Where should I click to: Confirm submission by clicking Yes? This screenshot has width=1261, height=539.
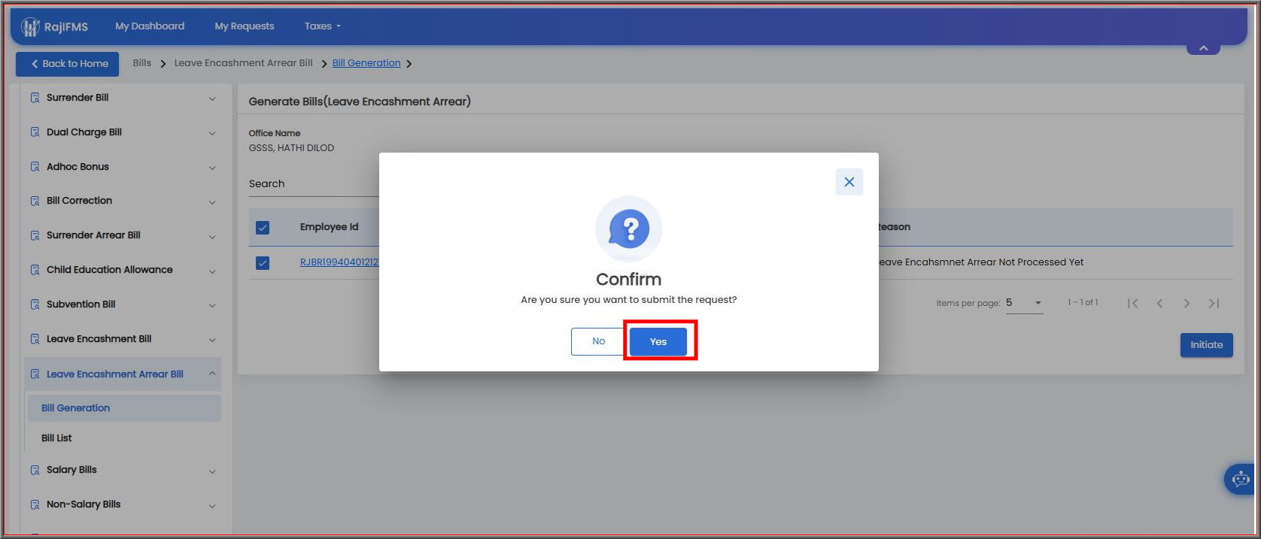(x=658, y=341)
